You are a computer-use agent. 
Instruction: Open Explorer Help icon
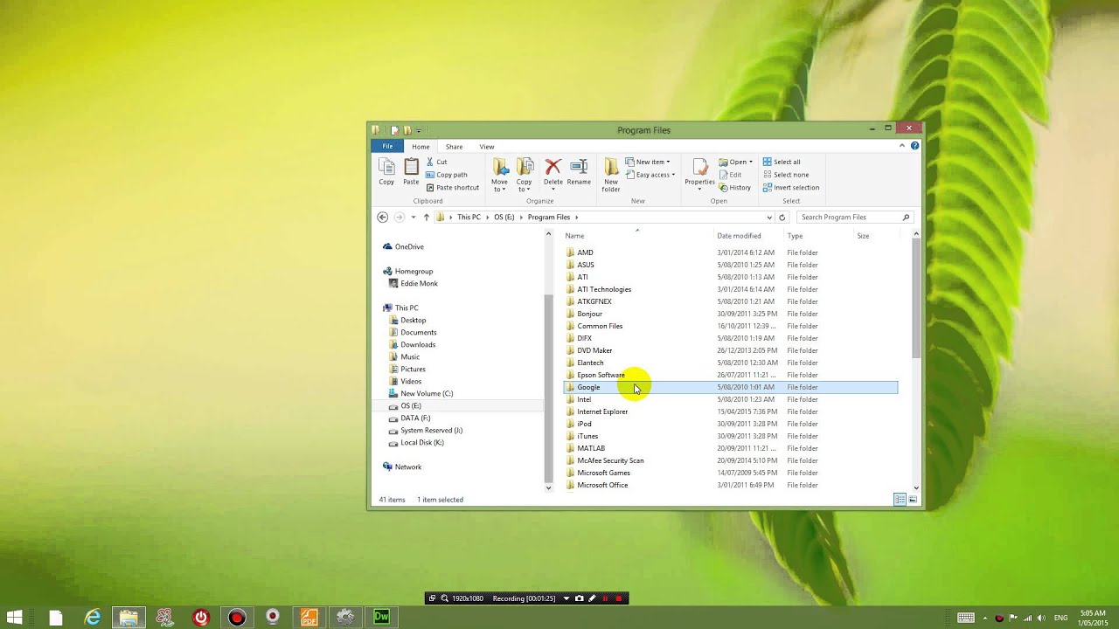915,146
